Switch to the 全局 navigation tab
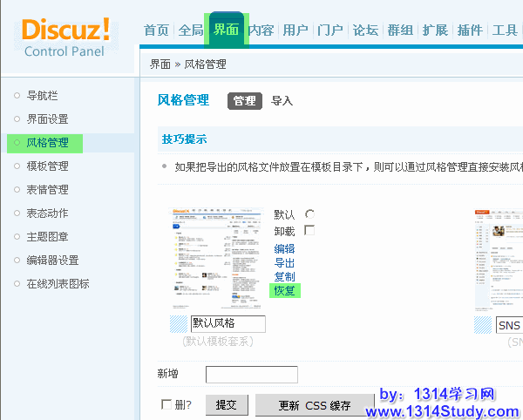 click(191, 30)
